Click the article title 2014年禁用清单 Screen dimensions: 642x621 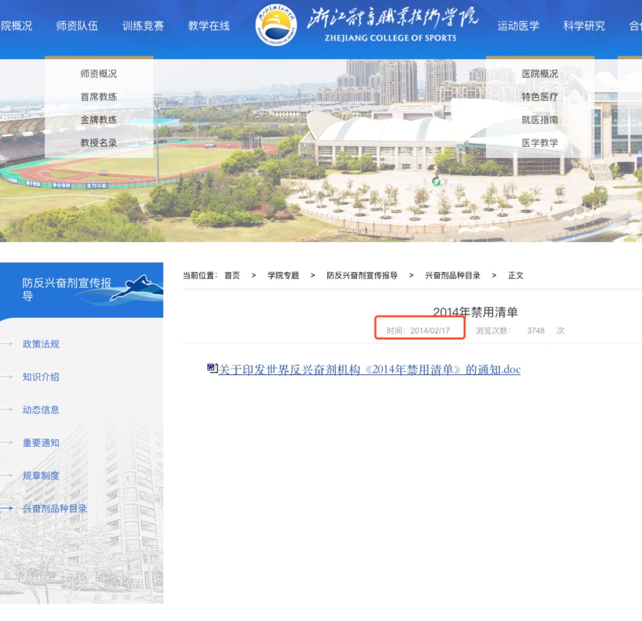click(475, 312)
